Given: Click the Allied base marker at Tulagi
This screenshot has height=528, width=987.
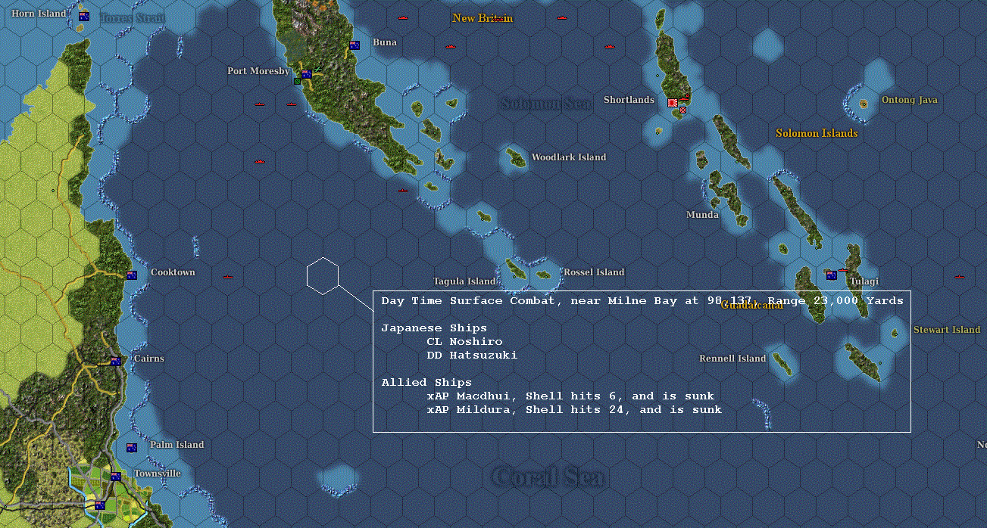Looking at the screenshot, I should (832, 275).
